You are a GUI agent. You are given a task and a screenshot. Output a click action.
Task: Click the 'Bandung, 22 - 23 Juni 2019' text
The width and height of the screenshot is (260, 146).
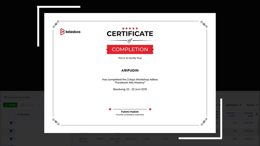pos(130,89)
